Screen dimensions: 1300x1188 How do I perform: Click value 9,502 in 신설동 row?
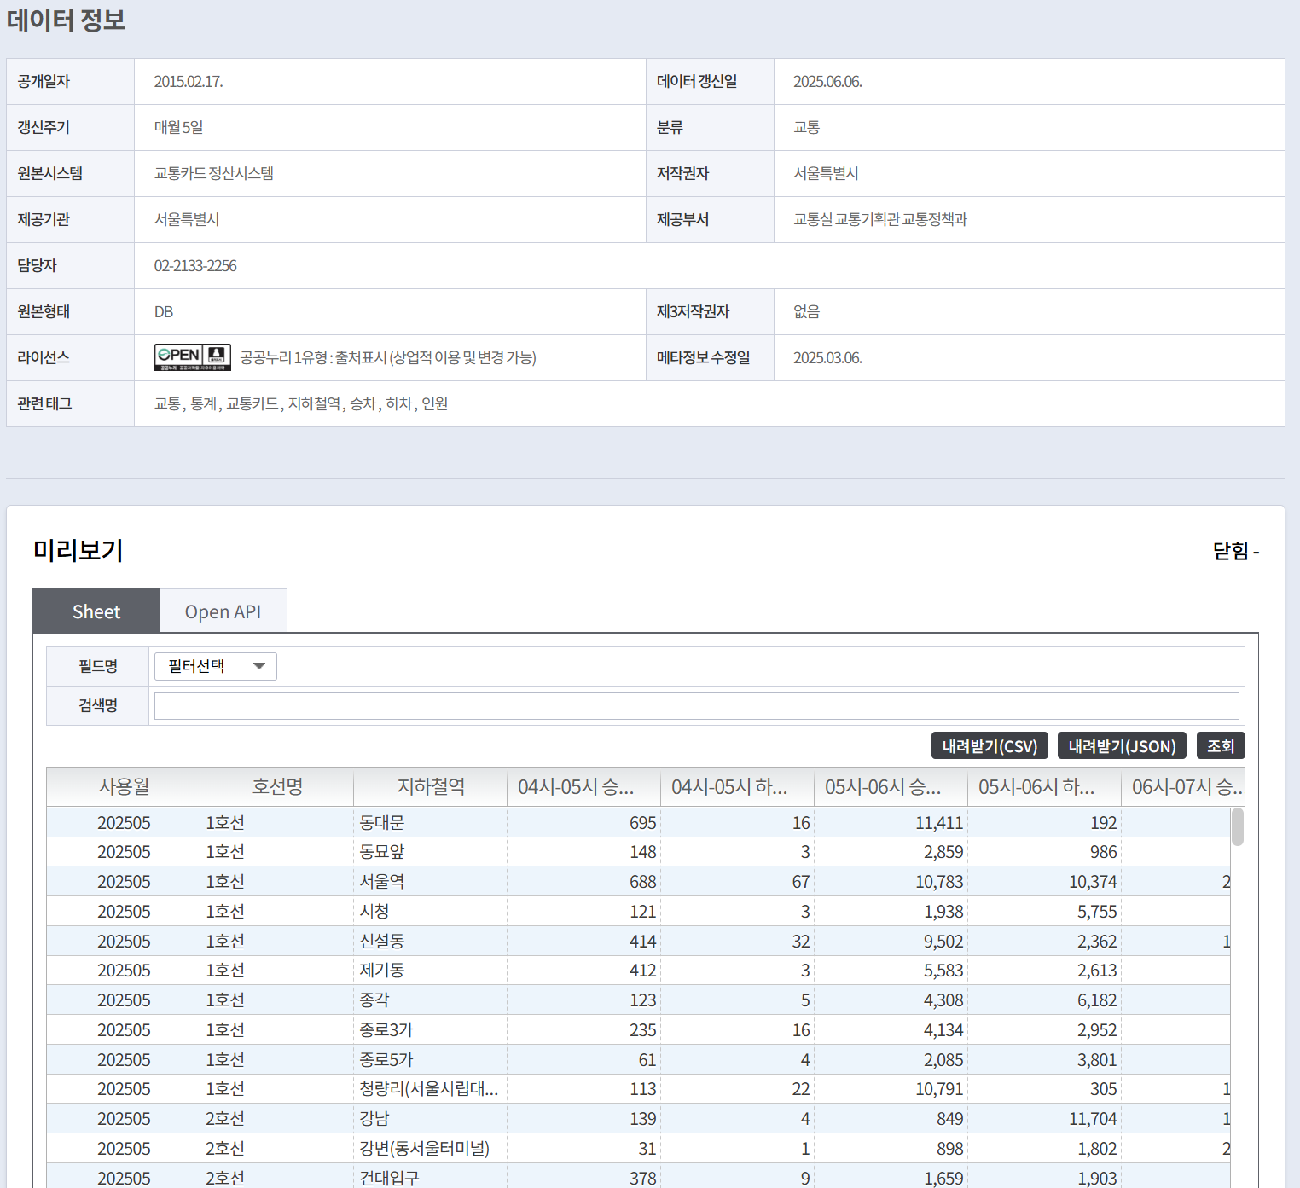tap(943, 942)
